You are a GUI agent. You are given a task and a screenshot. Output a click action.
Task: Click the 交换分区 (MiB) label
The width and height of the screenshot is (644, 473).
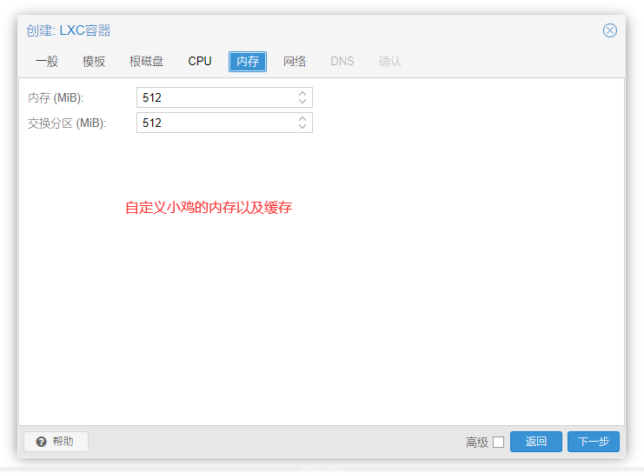(x=67, y=123)
